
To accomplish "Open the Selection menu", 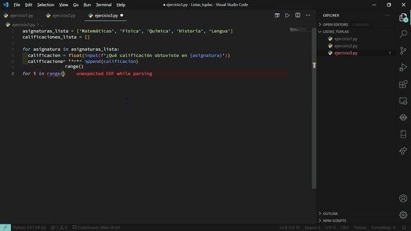I will (x=46, y=4).
